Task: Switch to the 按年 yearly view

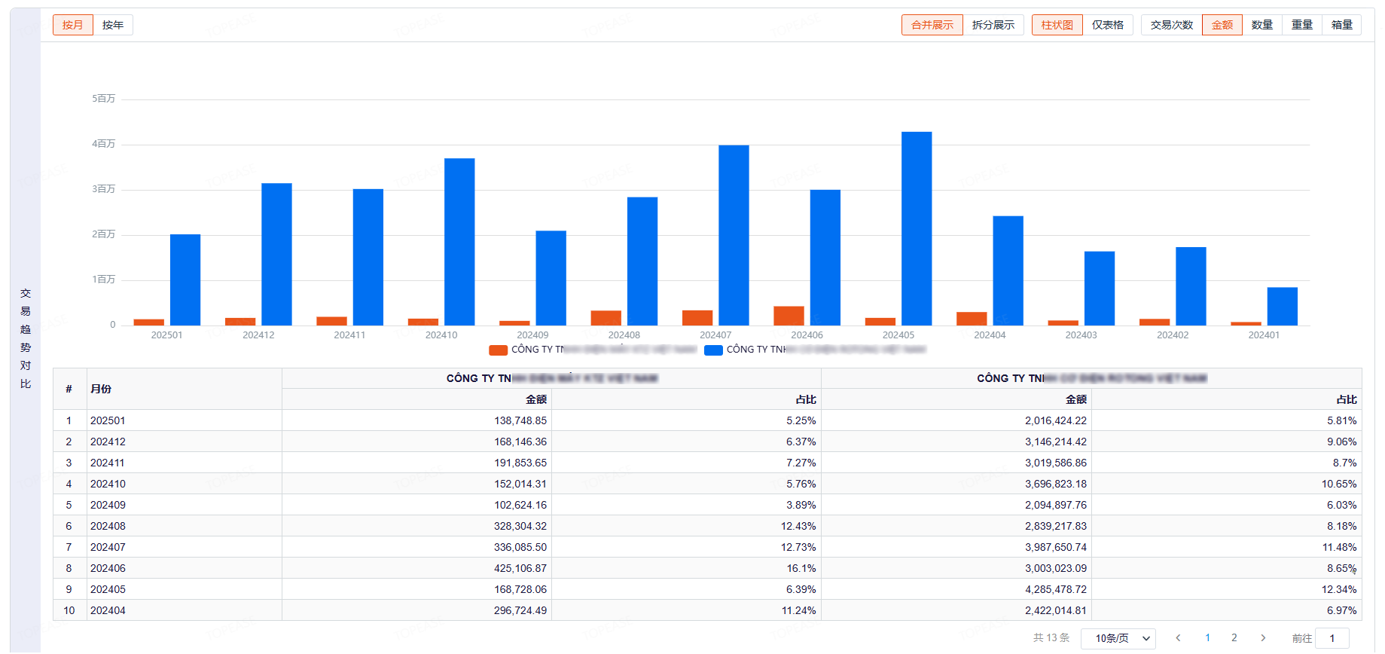Action: point(113,25)
